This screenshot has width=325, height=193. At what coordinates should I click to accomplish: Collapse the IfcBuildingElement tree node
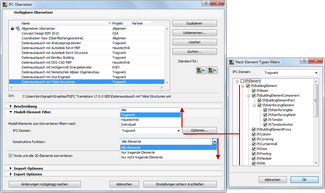243,86
